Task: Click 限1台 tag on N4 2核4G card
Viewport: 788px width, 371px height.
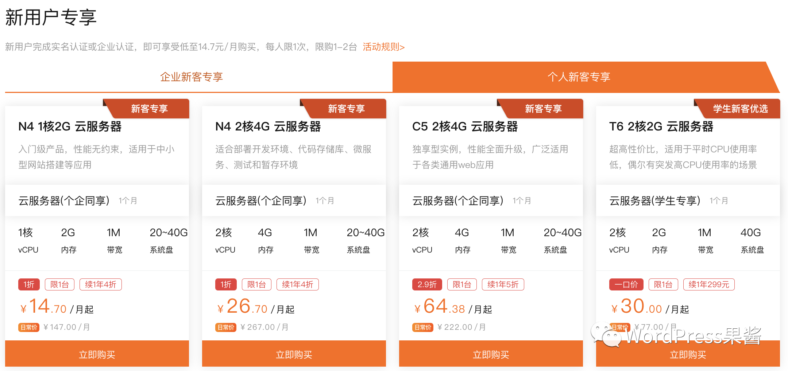Action: pos(256,285)
